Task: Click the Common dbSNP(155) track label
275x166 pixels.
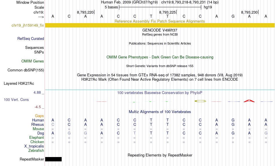Action: coord(25,70)
